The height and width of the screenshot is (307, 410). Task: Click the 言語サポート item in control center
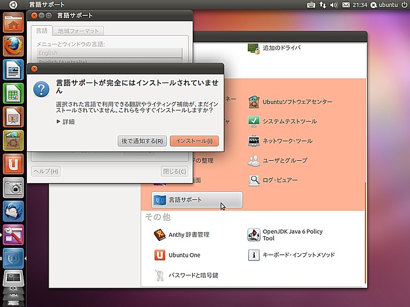tap(197, 200)
